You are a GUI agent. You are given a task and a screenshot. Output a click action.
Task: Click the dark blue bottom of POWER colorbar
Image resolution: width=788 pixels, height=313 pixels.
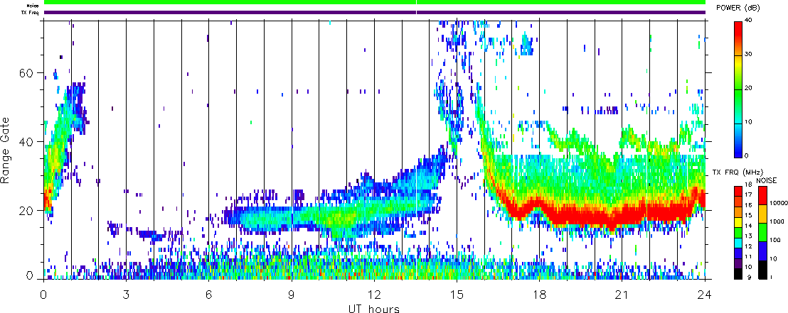[x=738, y=150]
